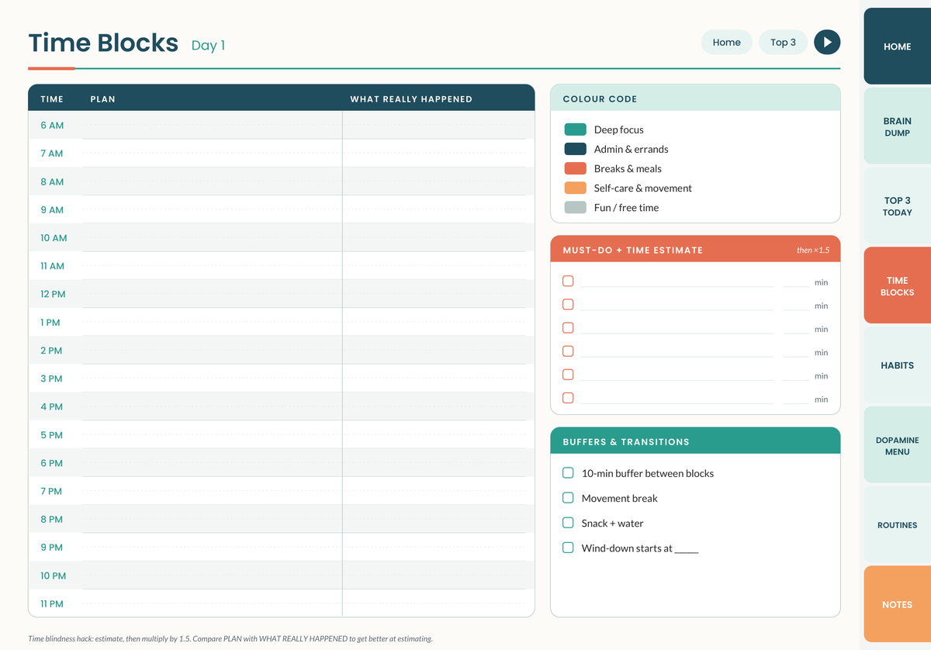This screenshot has width=931, height=650.
Task: Open the HOME side tab
Action: coord(897,47)
